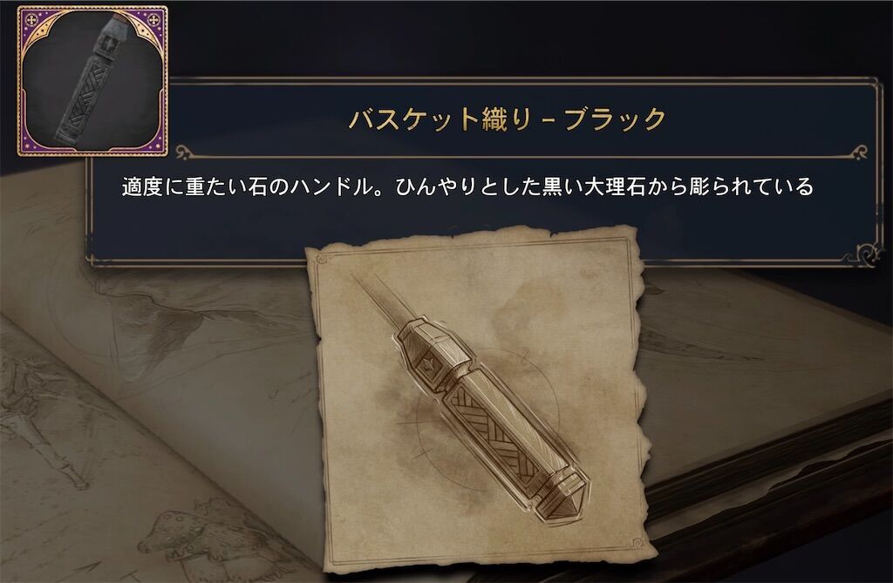Click the corner ornament at parchment's top-left

[323, 260]
